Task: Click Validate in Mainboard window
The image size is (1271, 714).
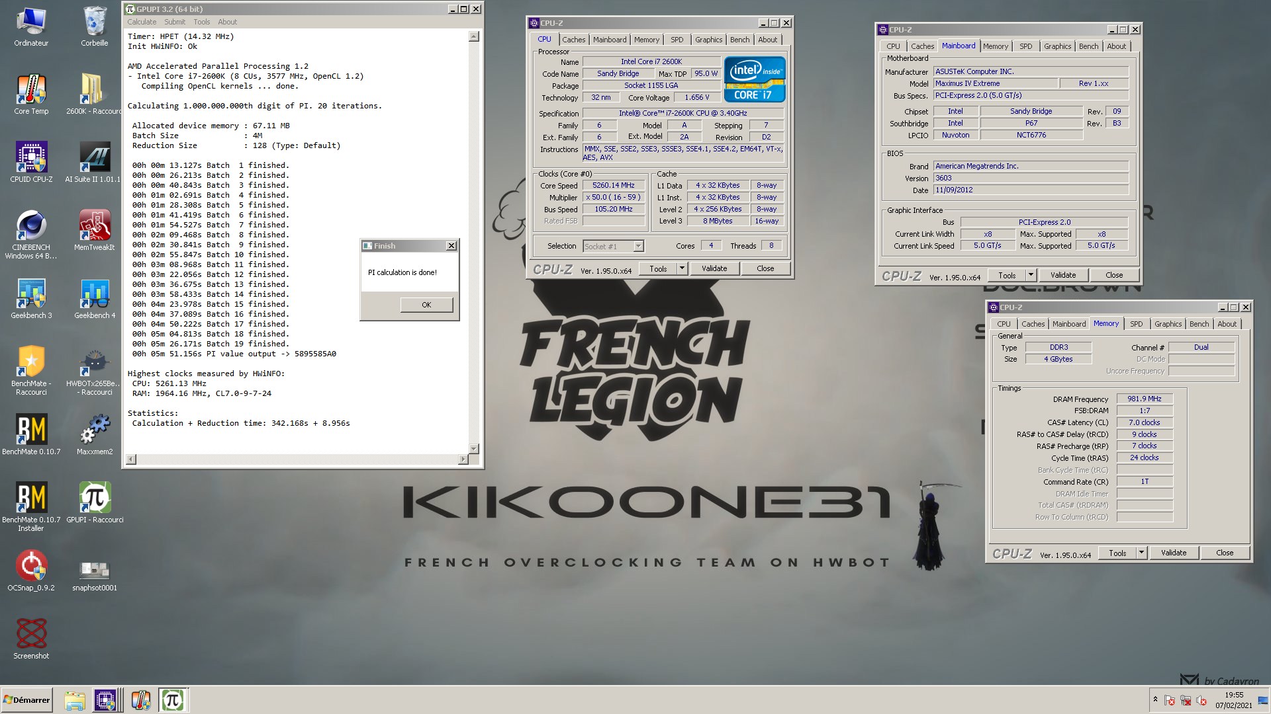Action: coord(1063,275)
